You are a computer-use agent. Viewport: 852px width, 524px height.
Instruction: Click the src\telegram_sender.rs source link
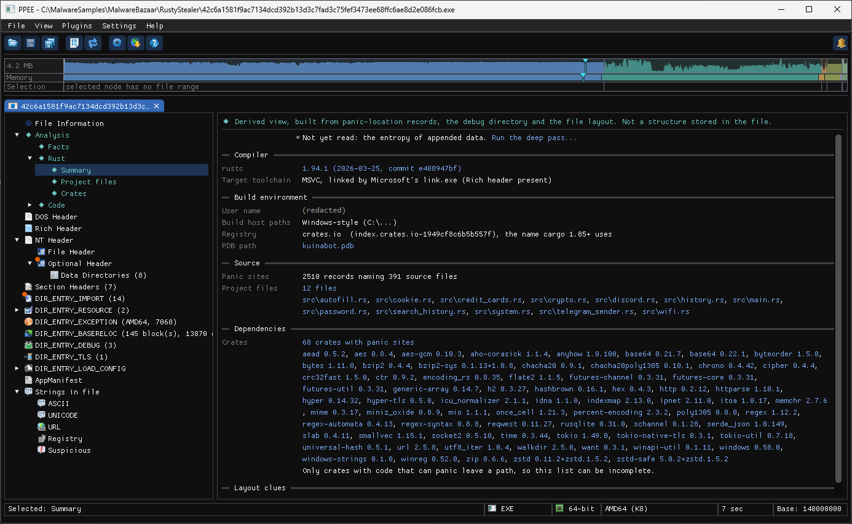[586, 311]
